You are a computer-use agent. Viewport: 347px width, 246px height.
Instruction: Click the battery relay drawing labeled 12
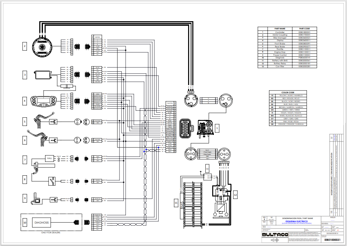pyautogui.click(x=221, y=201)
